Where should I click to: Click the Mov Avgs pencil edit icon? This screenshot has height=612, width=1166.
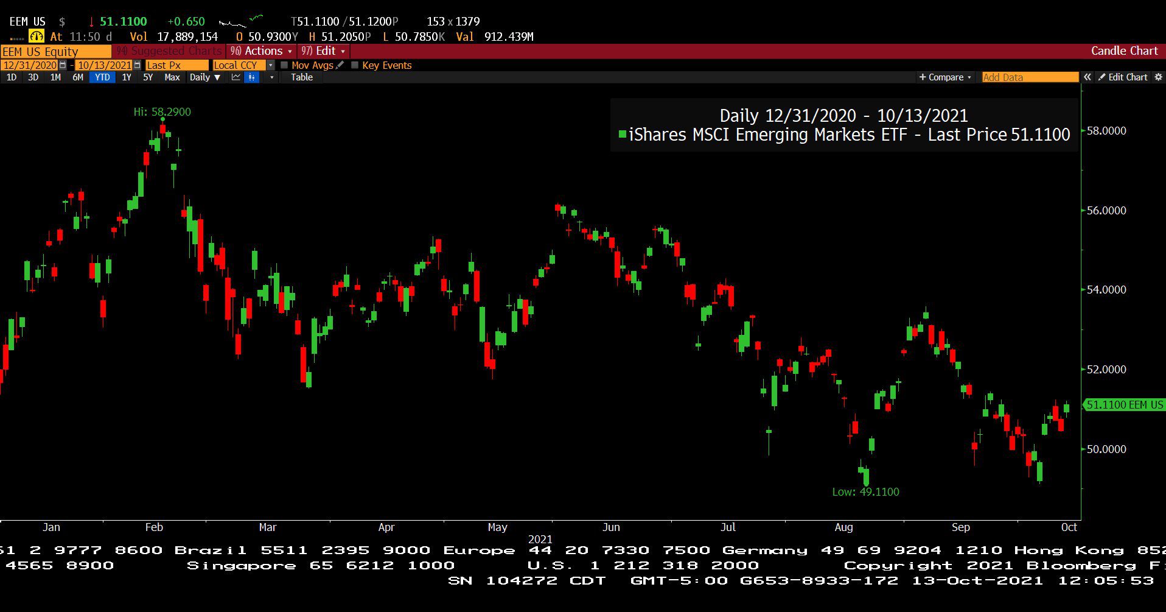pos(340,65)
